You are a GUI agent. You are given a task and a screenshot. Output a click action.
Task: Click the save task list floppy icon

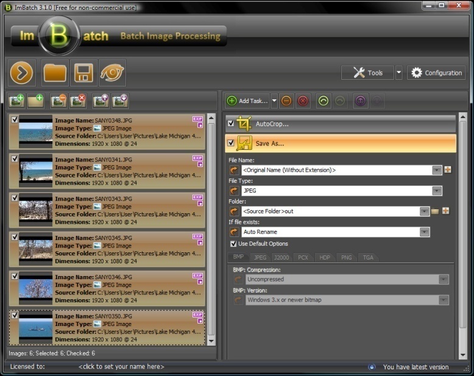(83, 73)
